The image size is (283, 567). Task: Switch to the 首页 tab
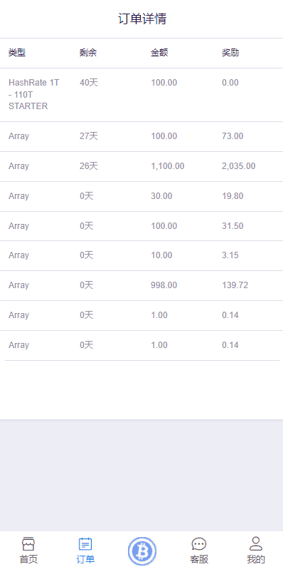pyautogui.click(x=28, y=559)
